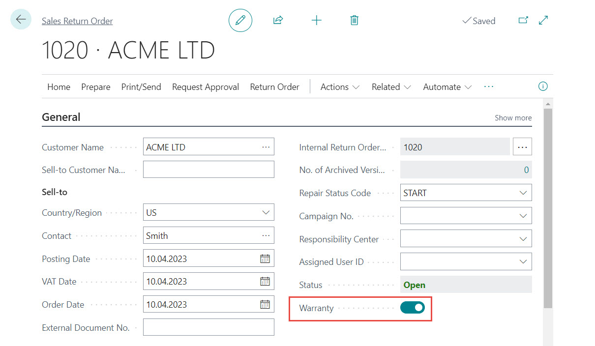Screen dimensions: 595x346
Task: Click the trash delete icon
Action: pyautogui.click(x=354, y=20)
